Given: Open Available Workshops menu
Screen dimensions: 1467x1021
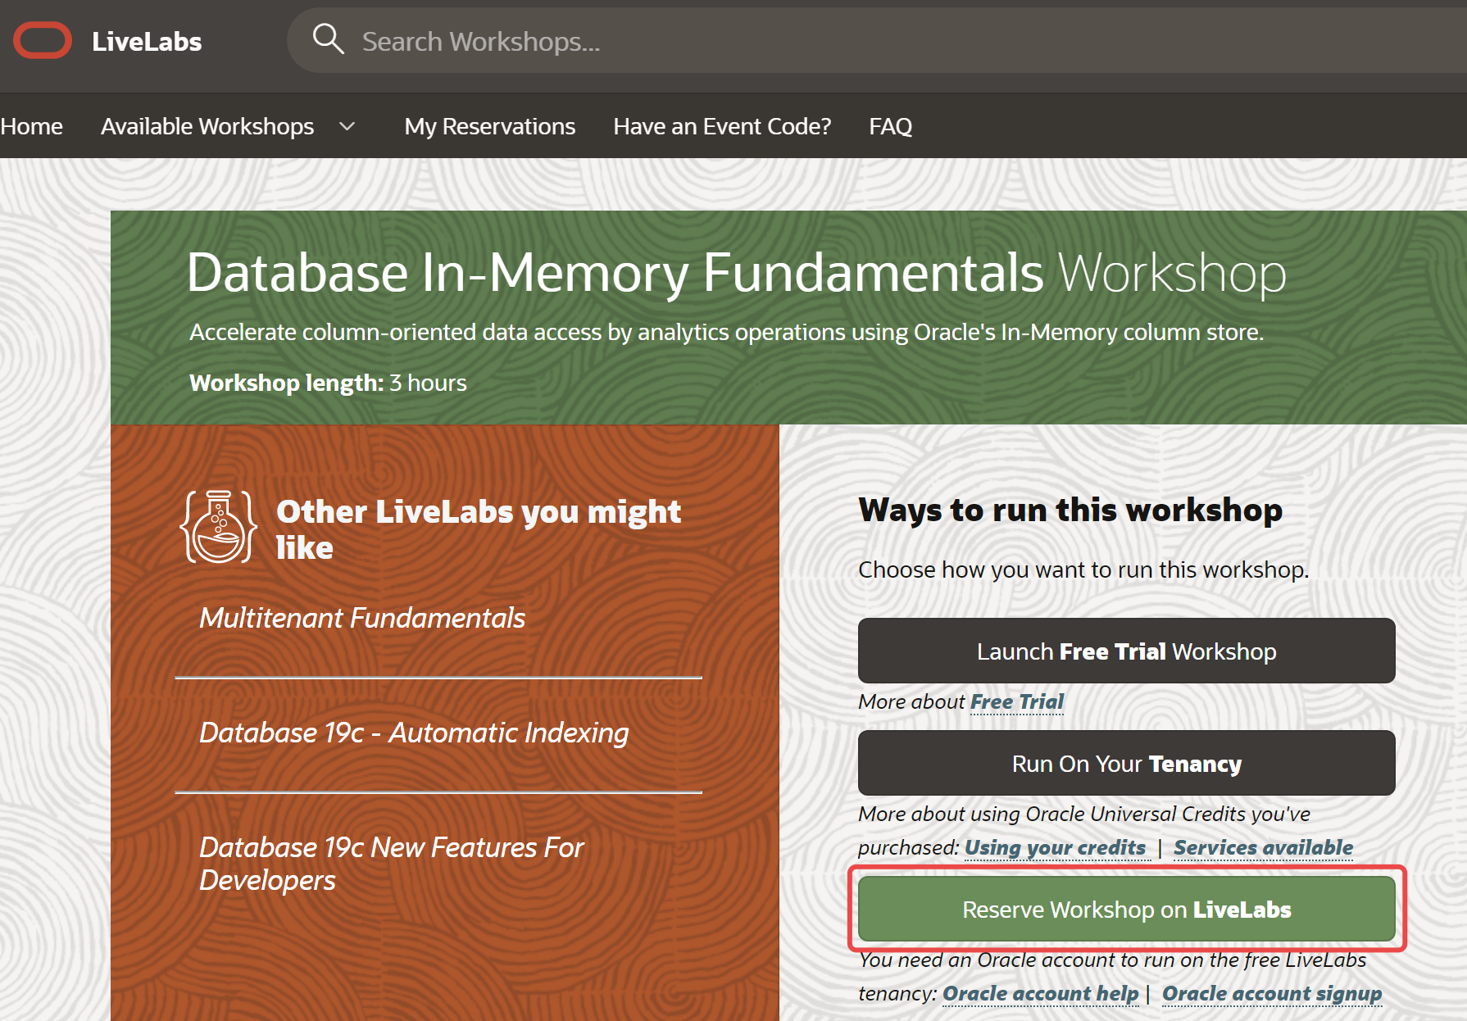Looking at the screenshot, I should (207, 126).
